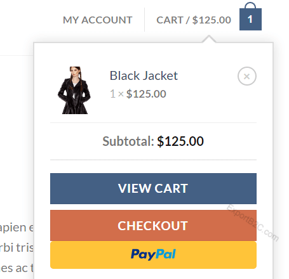Viewport: 289px width, 279px height.
Task: Click the divider between account and cart
Action: click(145, 20)
